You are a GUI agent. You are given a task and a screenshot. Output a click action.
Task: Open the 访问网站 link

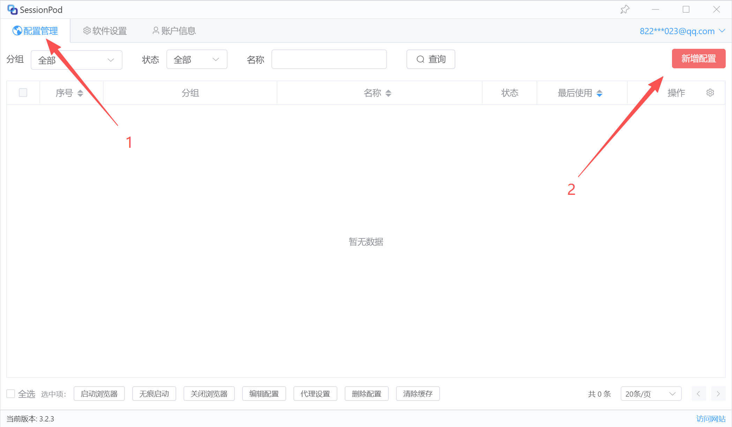(x=711, y=419)
